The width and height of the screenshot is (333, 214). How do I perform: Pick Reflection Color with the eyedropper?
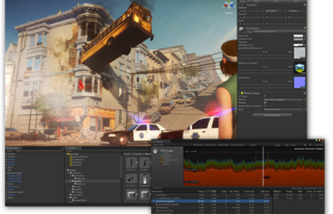pos(304,45)
